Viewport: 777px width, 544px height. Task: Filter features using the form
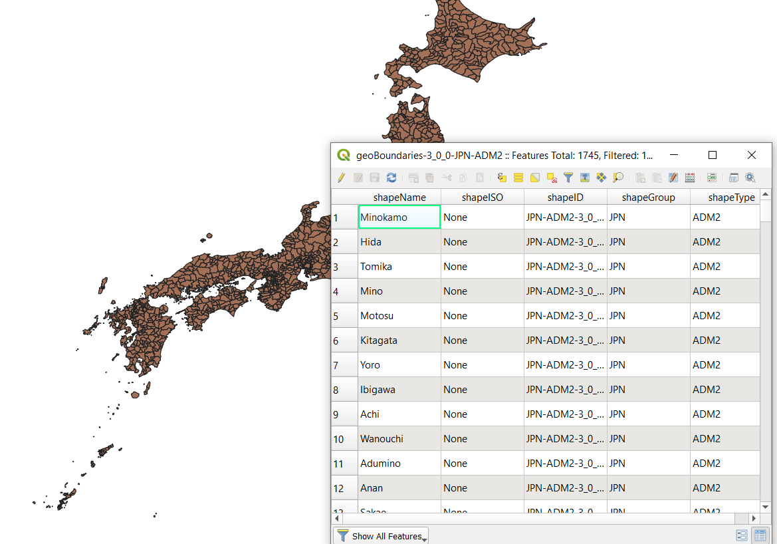coord(568,177)
